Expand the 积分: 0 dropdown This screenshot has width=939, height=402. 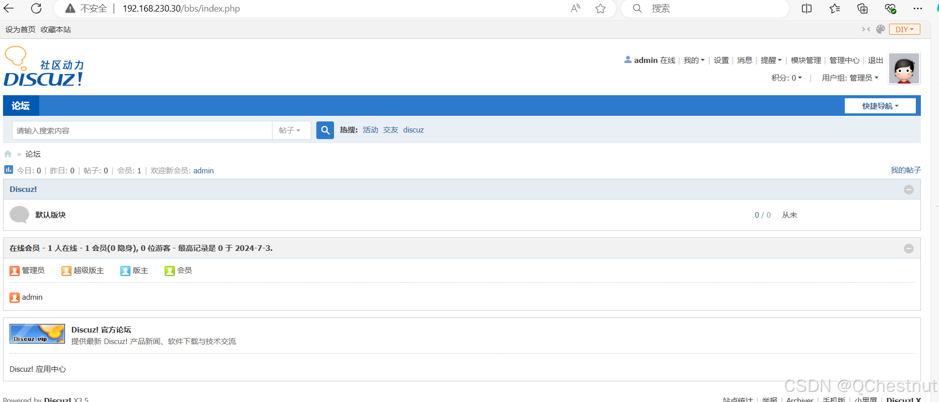[x=786, y=78]
